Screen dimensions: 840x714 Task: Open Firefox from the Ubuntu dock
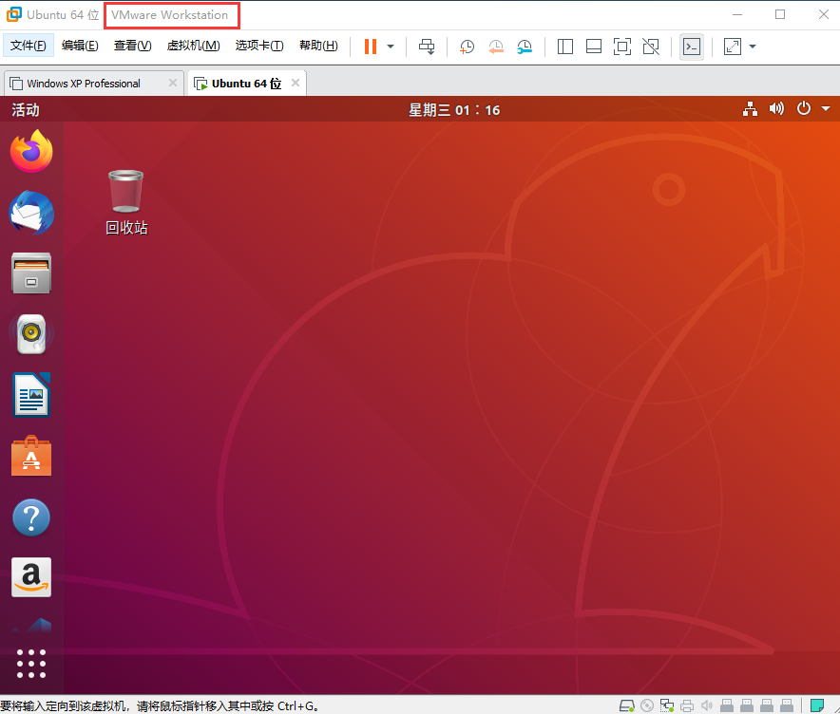31,151
